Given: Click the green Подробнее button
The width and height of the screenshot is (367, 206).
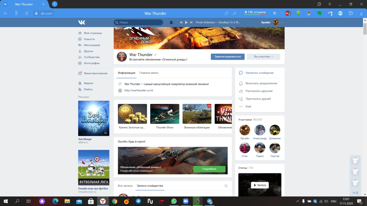Looking at the screenshot, I should tap(209, 169).
